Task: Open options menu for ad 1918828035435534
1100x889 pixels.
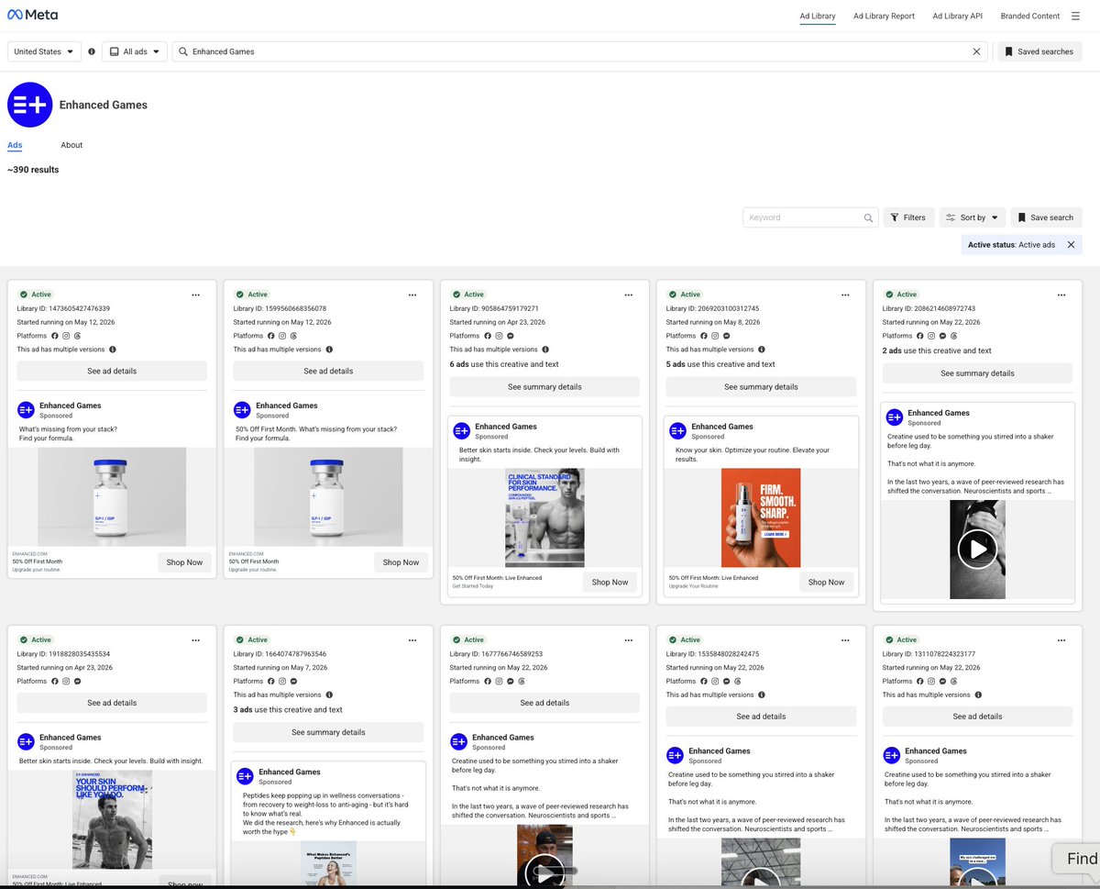Action: pyautogui.click(x=195, y=640)
